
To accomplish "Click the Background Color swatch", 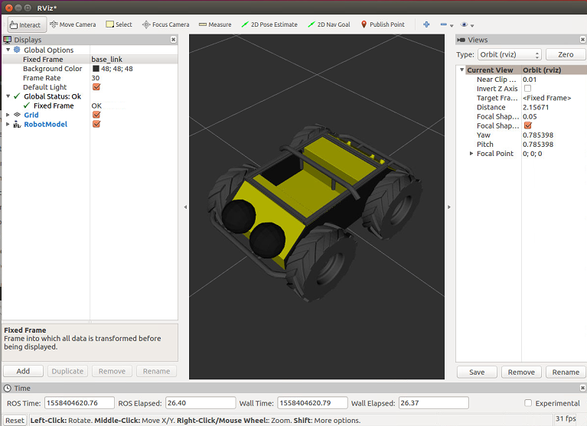I will 96,69.
